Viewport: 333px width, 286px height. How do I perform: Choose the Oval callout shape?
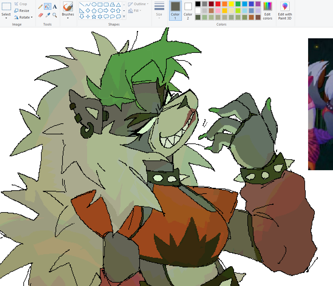[112, 16]
